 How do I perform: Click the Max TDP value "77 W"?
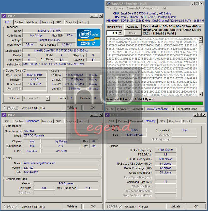tap(70, 36)
